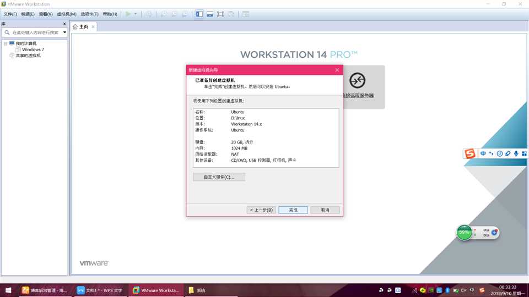Select 共享的虚拟机 in the library
The height and width of the screenshot is (297, 529).
pos(28,56)
